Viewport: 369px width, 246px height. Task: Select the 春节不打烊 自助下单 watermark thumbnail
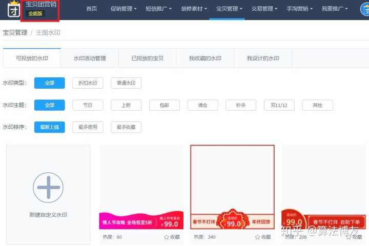[324, 187]
